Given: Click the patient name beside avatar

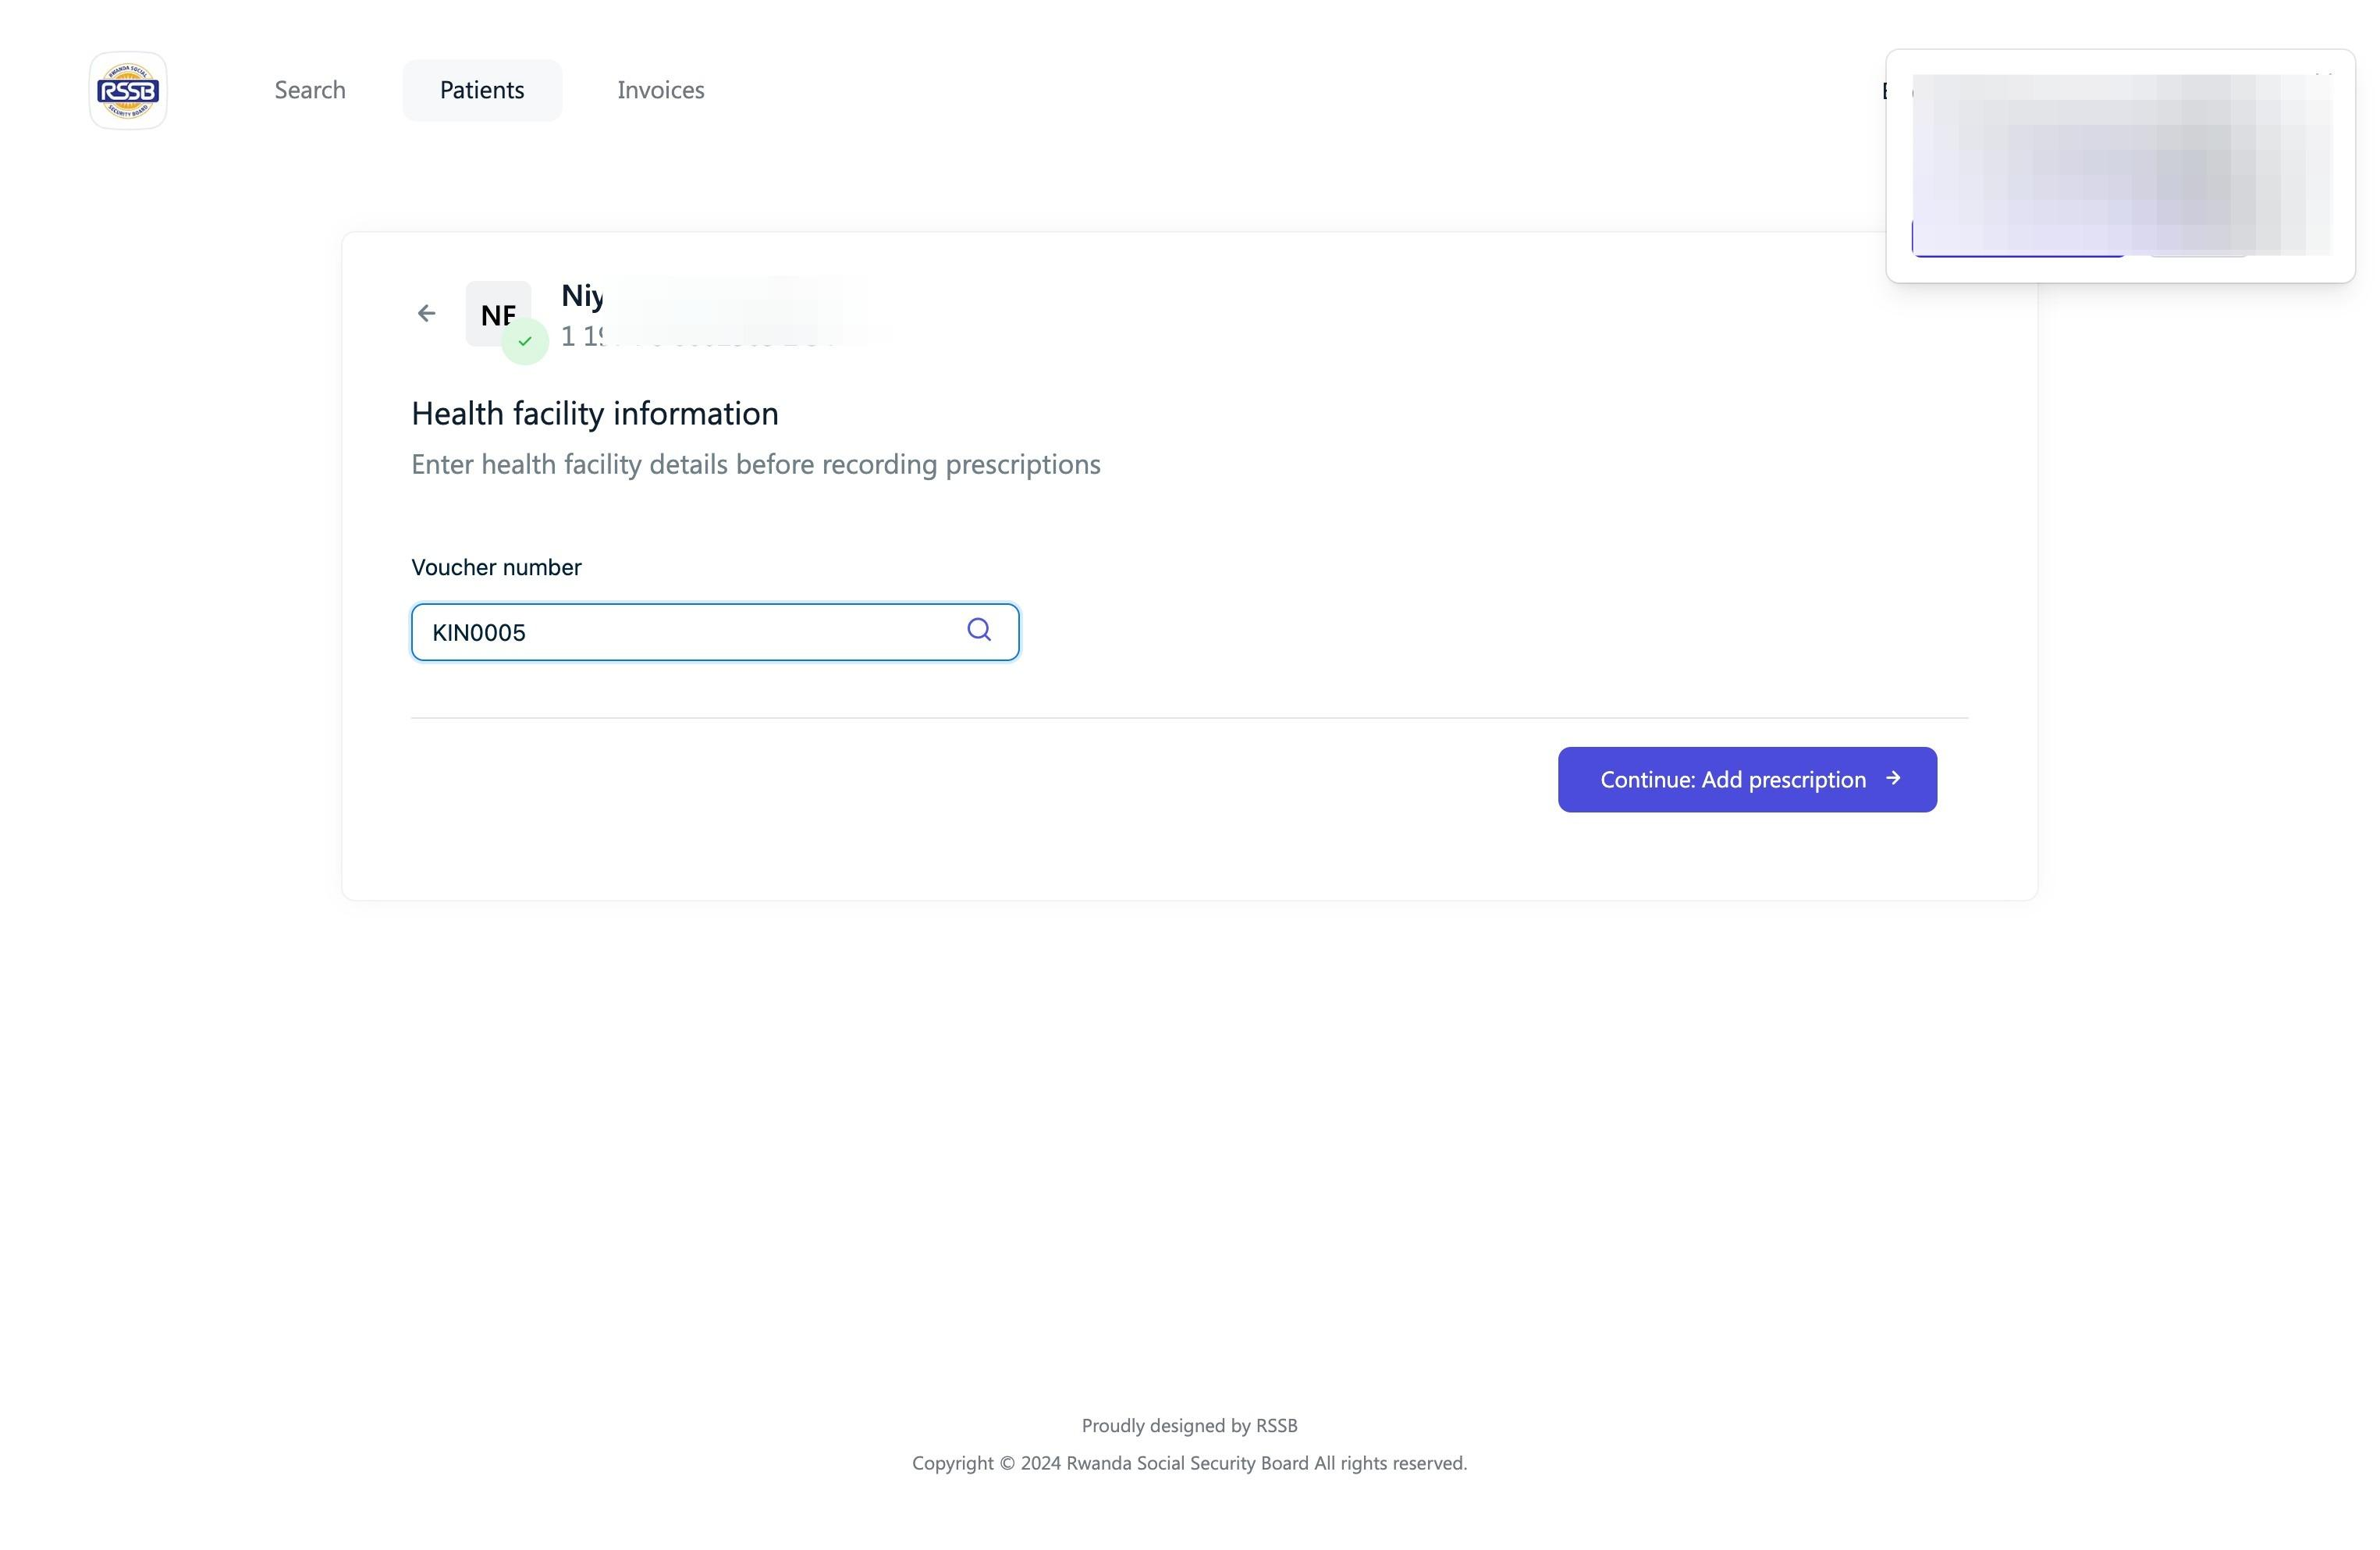Looking at the screenshot, I should tap(583, 296).
